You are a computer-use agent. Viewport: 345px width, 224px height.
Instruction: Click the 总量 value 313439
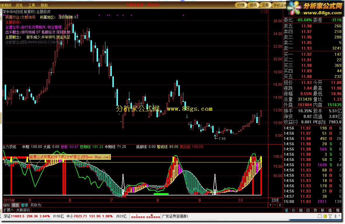click(304, 99)
